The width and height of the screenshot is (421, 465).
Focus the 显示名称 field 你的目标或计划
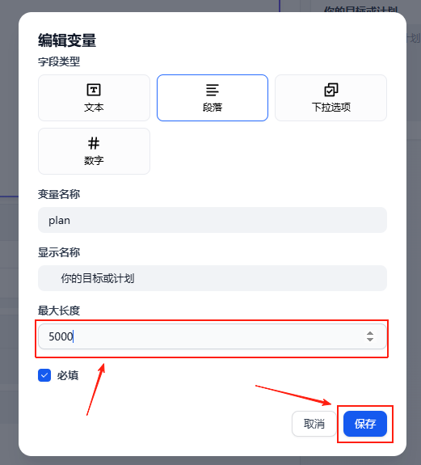[x=213, y=278]
